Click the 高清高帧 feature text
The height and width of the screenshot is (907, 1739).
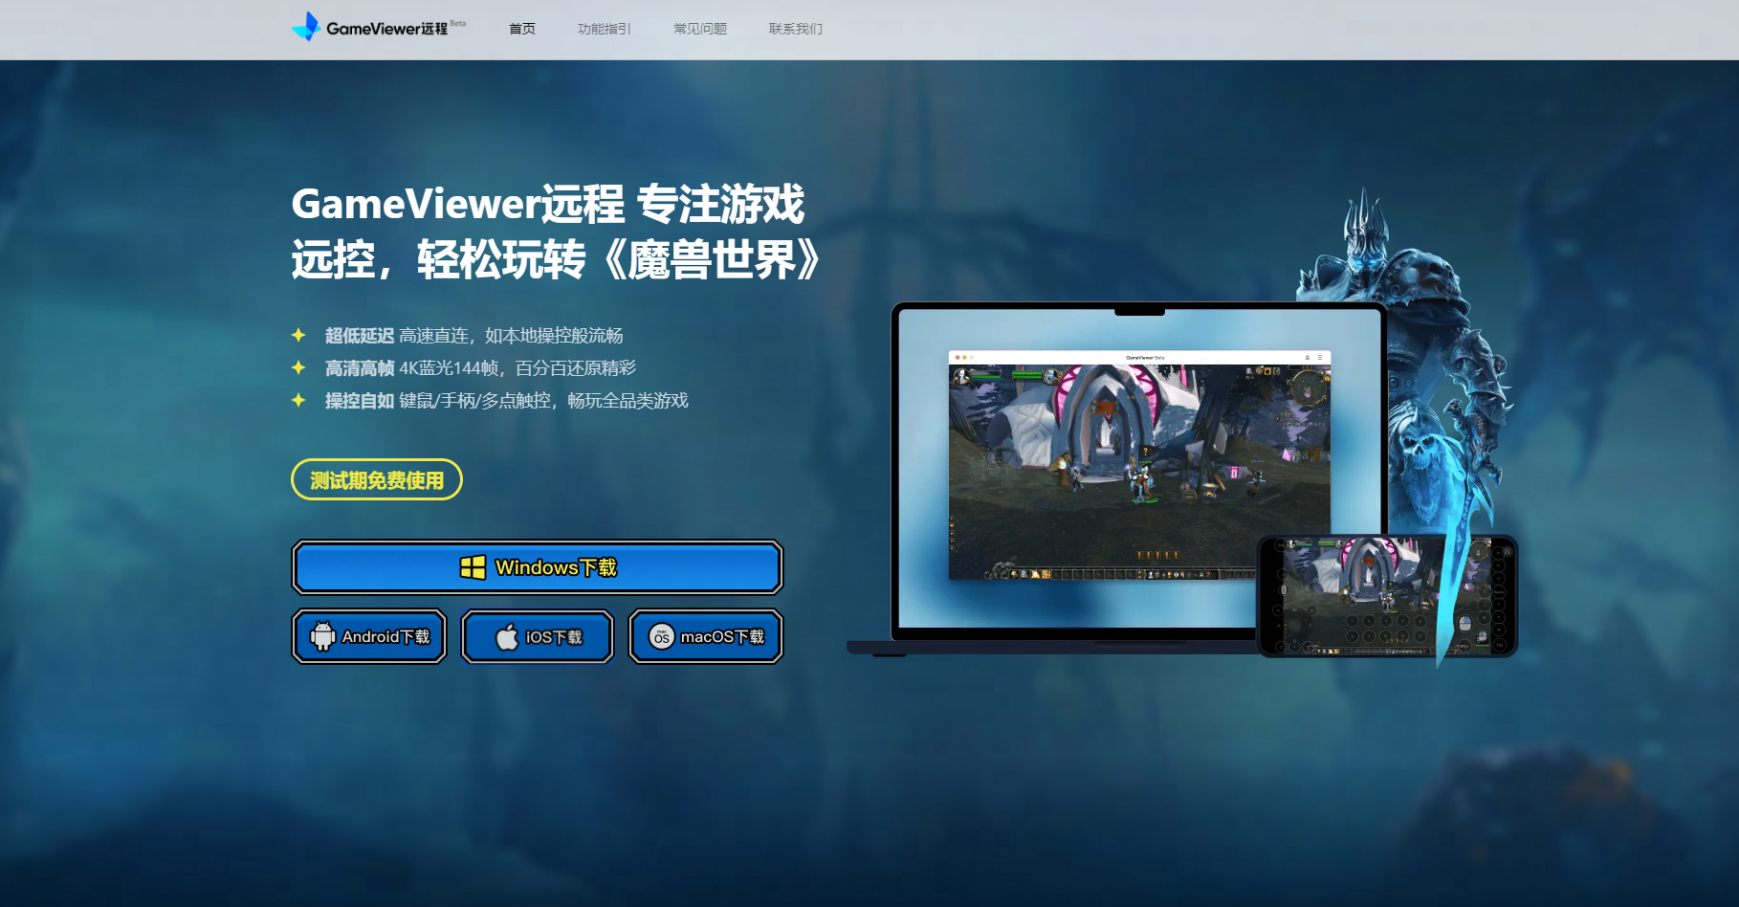coord(360,368)
